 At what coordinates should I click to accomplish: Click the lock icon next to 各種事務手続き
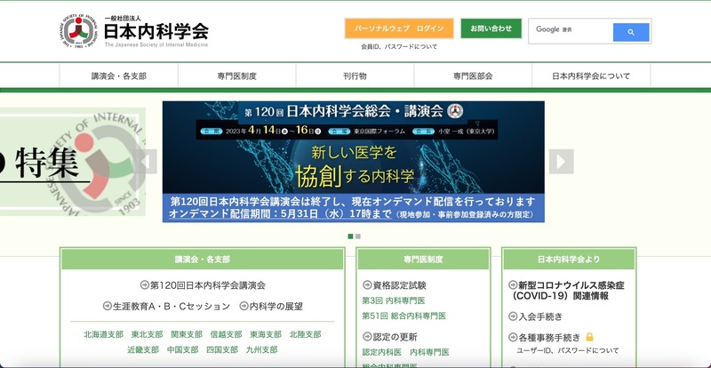point(589,338)
